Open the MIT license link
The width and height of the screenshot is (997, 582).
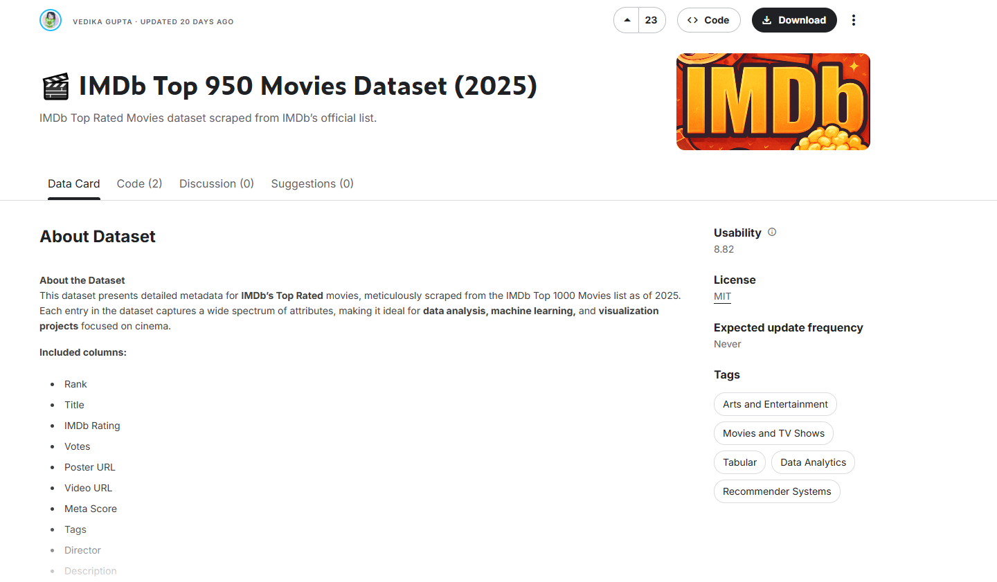pyautogui.click(x=722, y=296)
